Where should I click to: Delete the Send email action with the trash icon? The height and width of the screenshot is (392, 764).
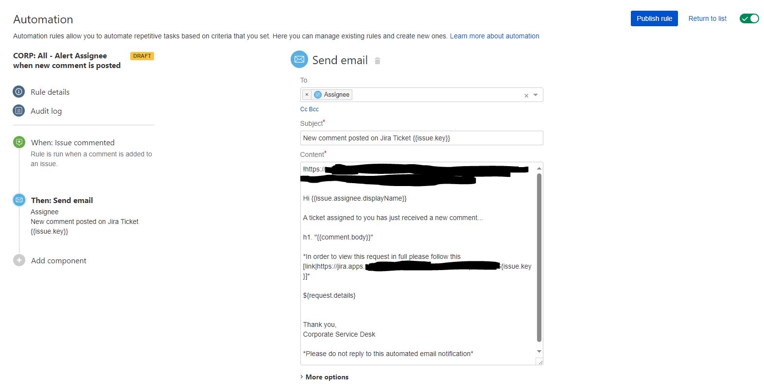click(x=377, y=61)
